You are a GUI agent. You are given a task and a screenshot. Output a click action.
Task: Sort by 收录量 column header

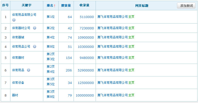84,5
